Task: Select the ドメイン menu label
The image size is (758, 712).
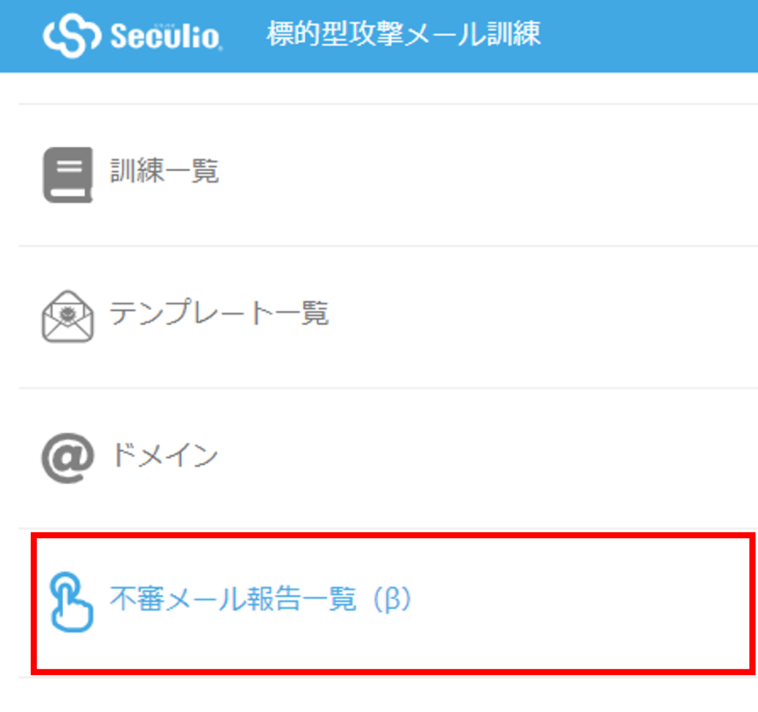Action: pos(164,454)
